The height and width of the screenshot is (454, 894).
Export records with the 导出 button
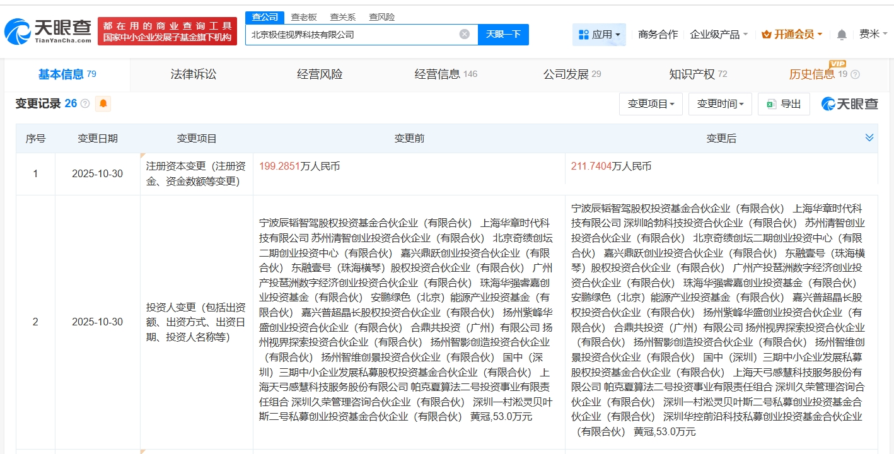(x=784, y=104)
